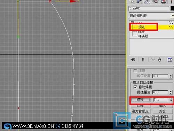Select the 线段 sub-object level
This screenshot has width=174, height=131.
tap(141, 32)
